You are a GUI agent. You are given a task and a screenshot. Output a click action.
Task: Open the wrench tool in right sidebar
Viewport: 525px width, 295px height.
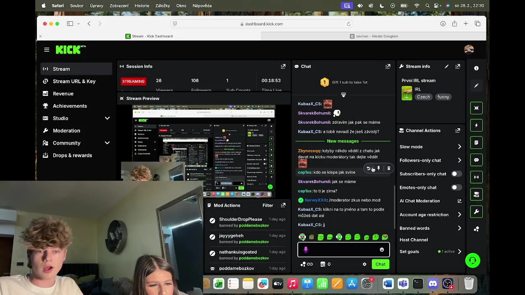click(476, 212)
